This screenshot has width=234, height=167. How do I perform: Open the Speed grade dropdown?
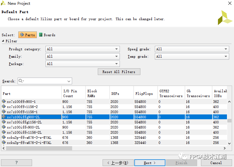tap(192, 49)
